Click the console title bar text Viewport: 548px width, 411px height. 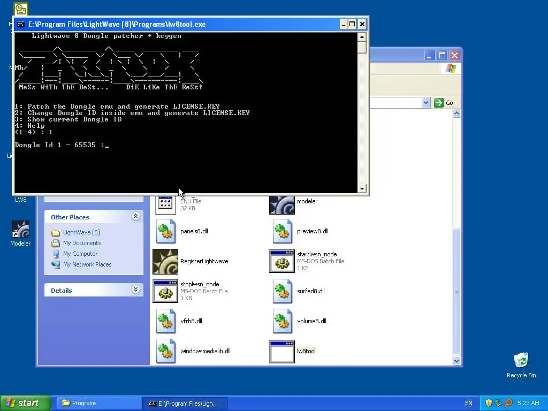pyautogui.click(x=117, y=25)
